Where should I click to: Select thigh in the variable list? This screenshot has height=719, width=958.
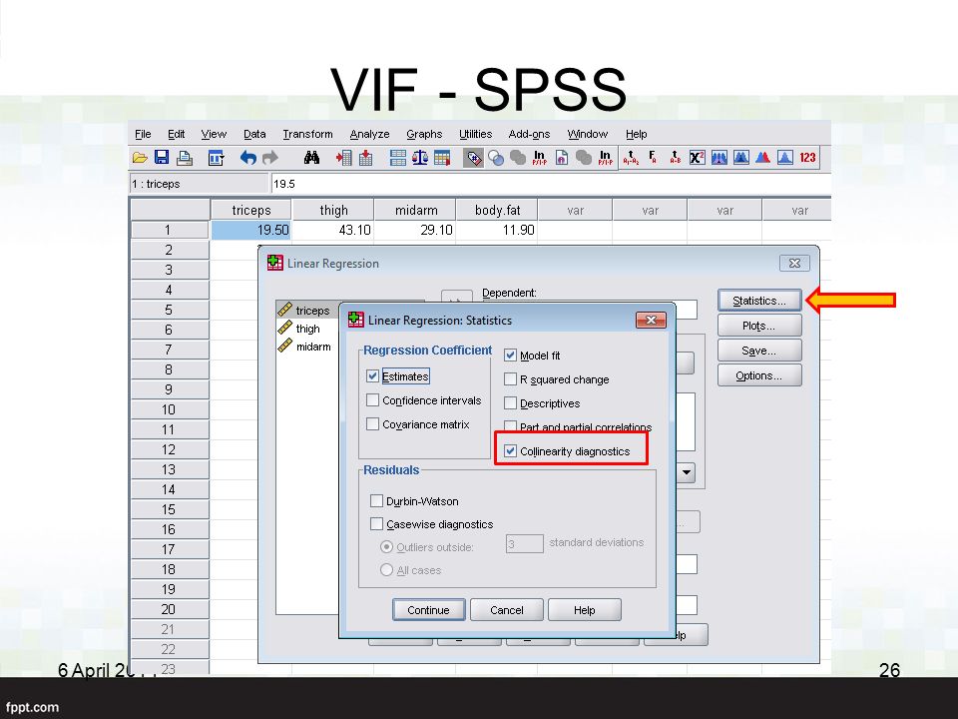pos(306,329)
